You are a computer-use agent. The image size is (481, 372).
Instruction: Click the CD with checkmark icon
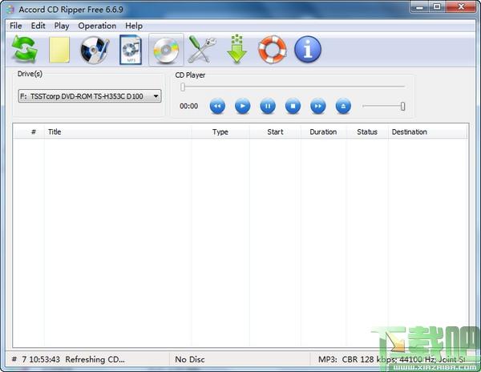click(95, 51)
